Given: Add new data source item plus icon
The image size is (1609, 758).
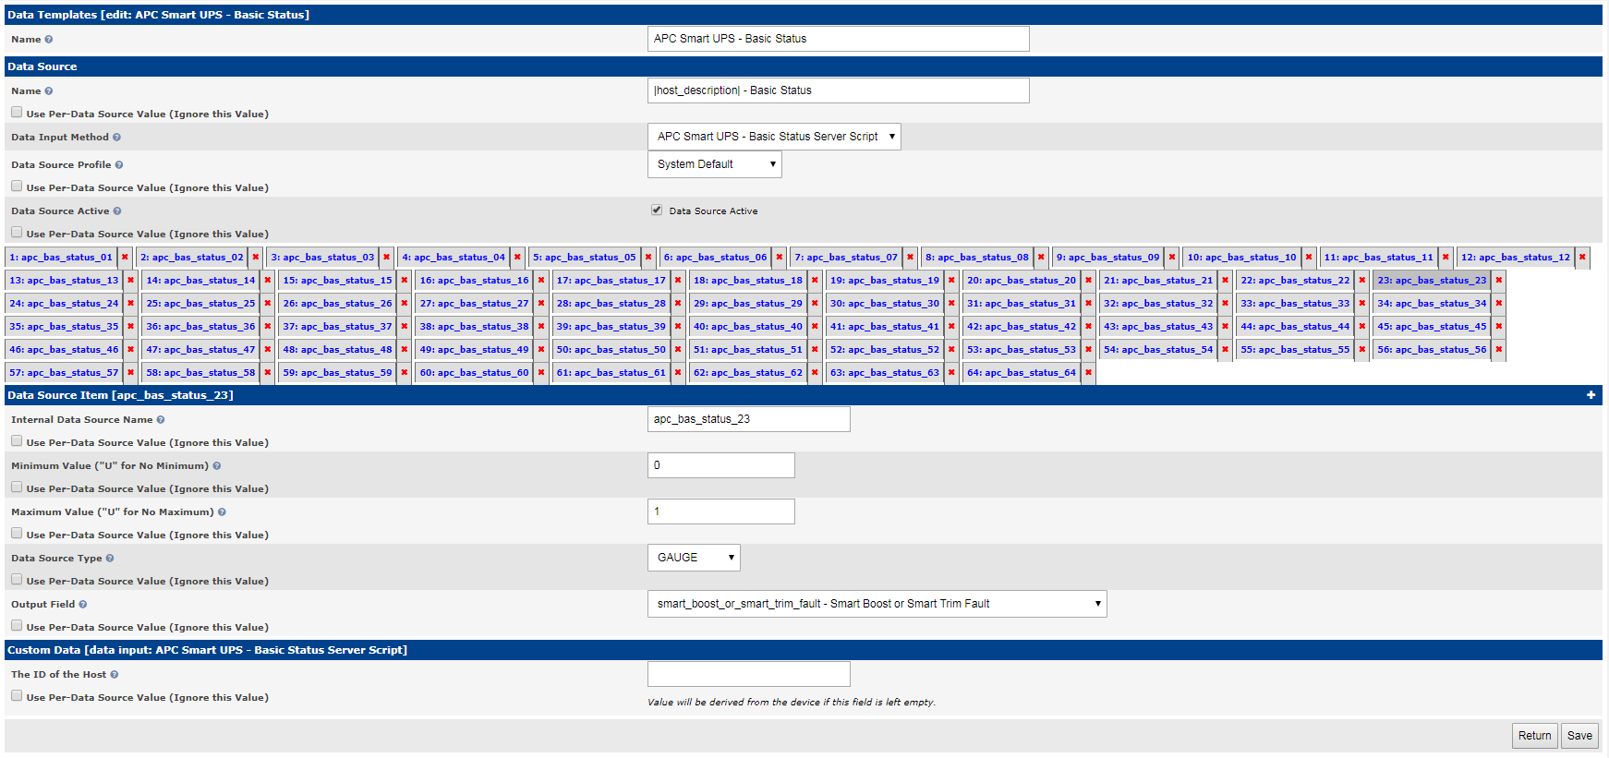Looking at the screenshot, I should pyautogui.click(x=1591, y=395).
